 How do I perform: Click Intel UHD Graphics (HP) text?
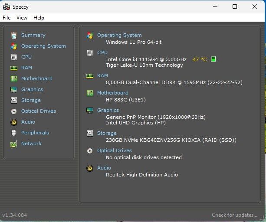(136, 123)
